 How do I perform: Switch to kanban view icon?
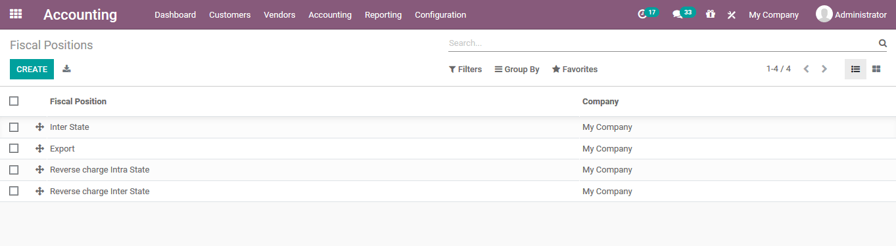[876, 69]
